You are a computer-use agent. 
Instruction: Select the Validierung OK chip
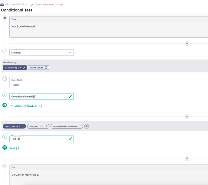[x=15, y=68]
